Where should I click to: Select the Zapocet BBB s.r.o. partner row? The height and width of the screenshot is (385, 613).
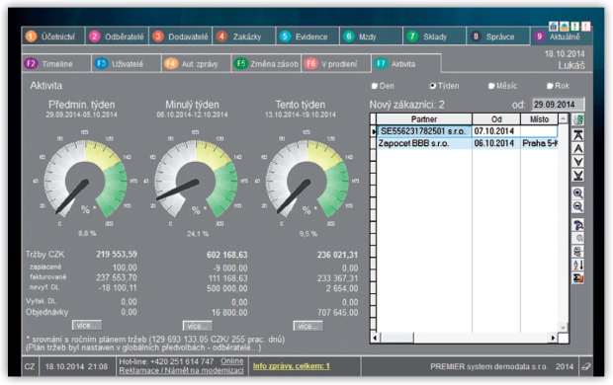424,143
